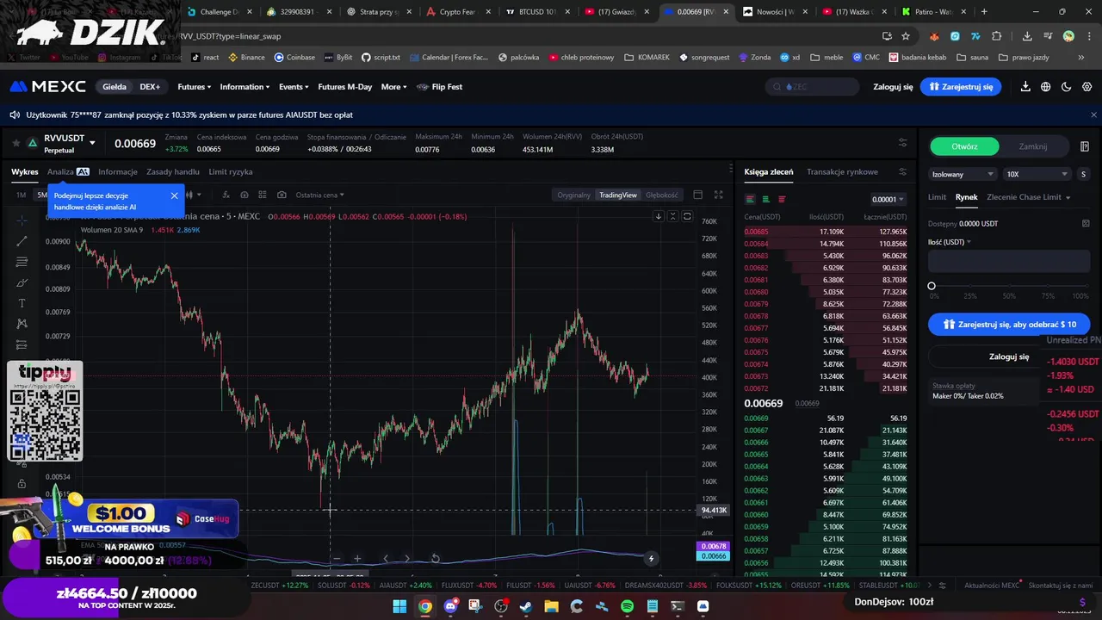Viewport: 1102px width, 620px height.
Task: Show only bids (green) order book view
Action: click(765, 199)
